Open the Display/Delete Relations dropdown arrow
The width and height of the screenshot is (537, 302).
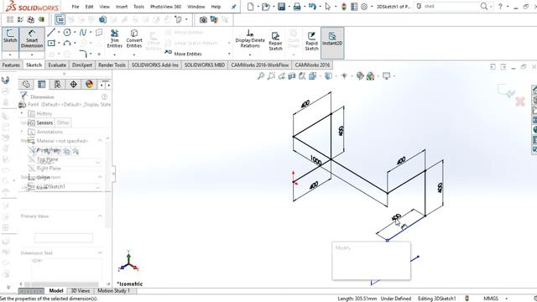pos(250,55)
